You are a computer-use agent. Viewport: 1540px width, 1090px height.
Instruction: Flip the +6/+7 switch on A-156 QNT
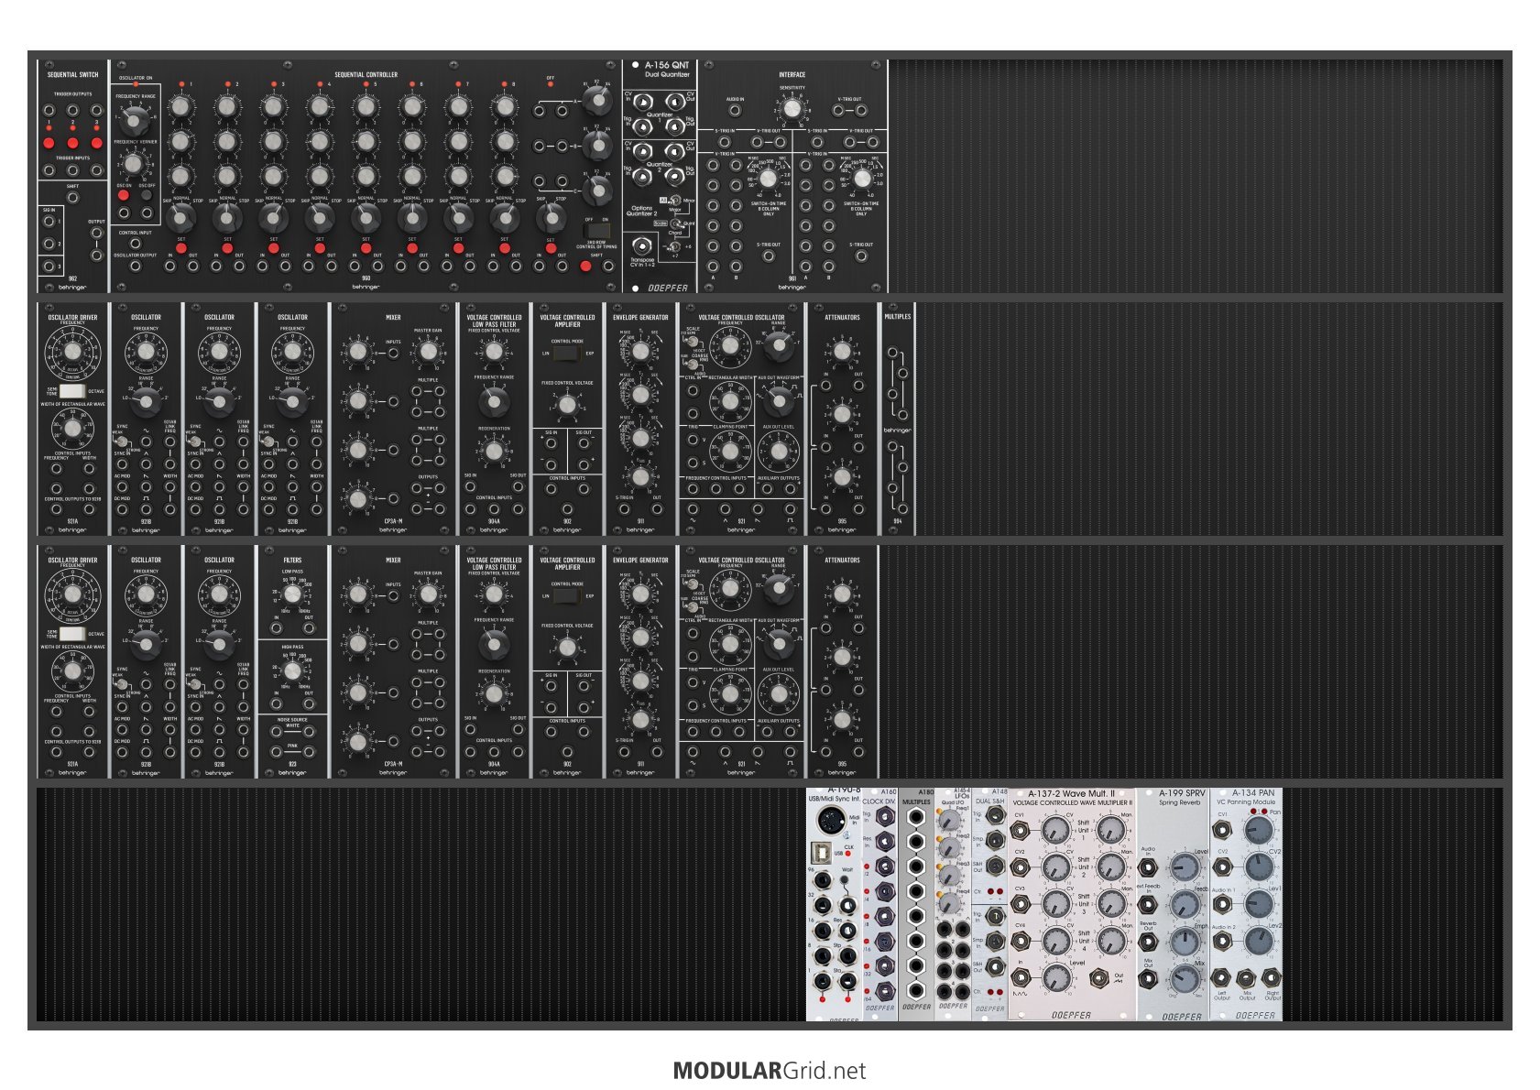pos(674,245)
